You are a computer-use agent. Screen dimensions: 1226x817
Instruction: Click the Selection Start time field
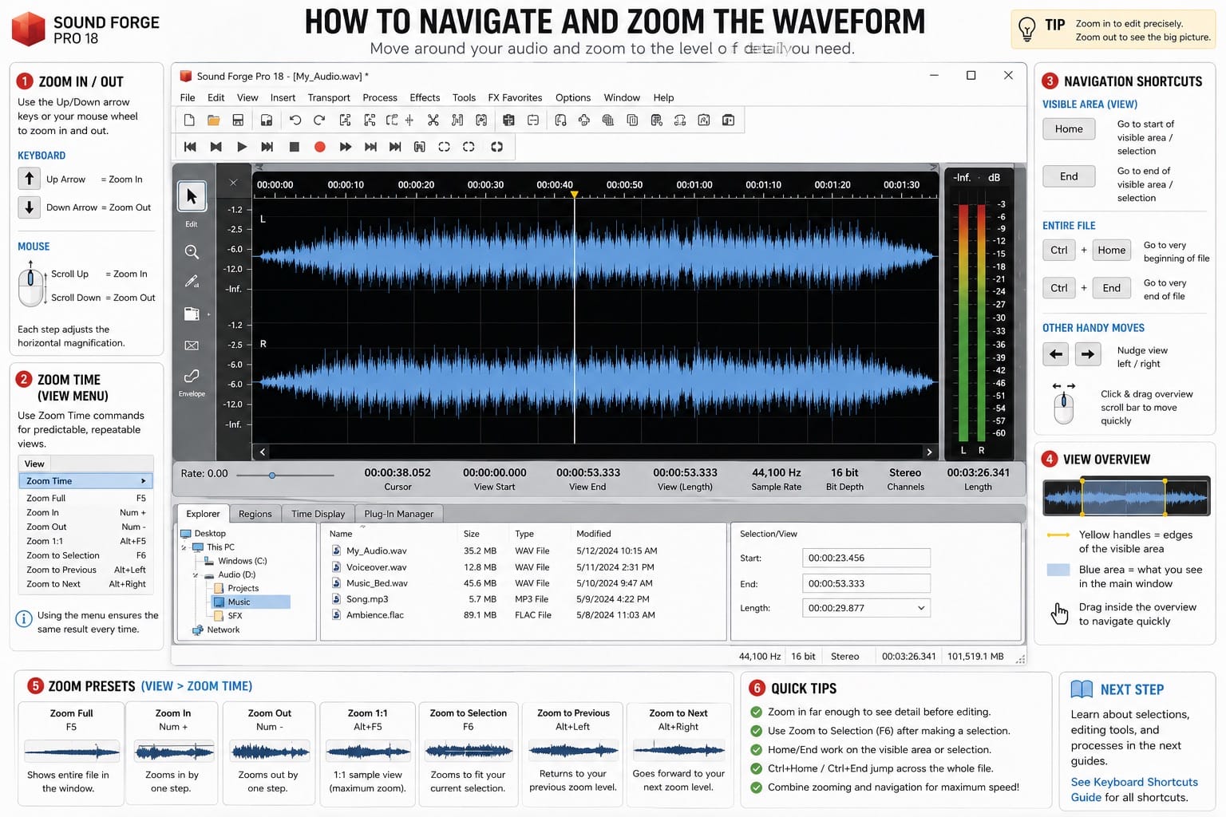pyautogui.click(x=866, y=558)
